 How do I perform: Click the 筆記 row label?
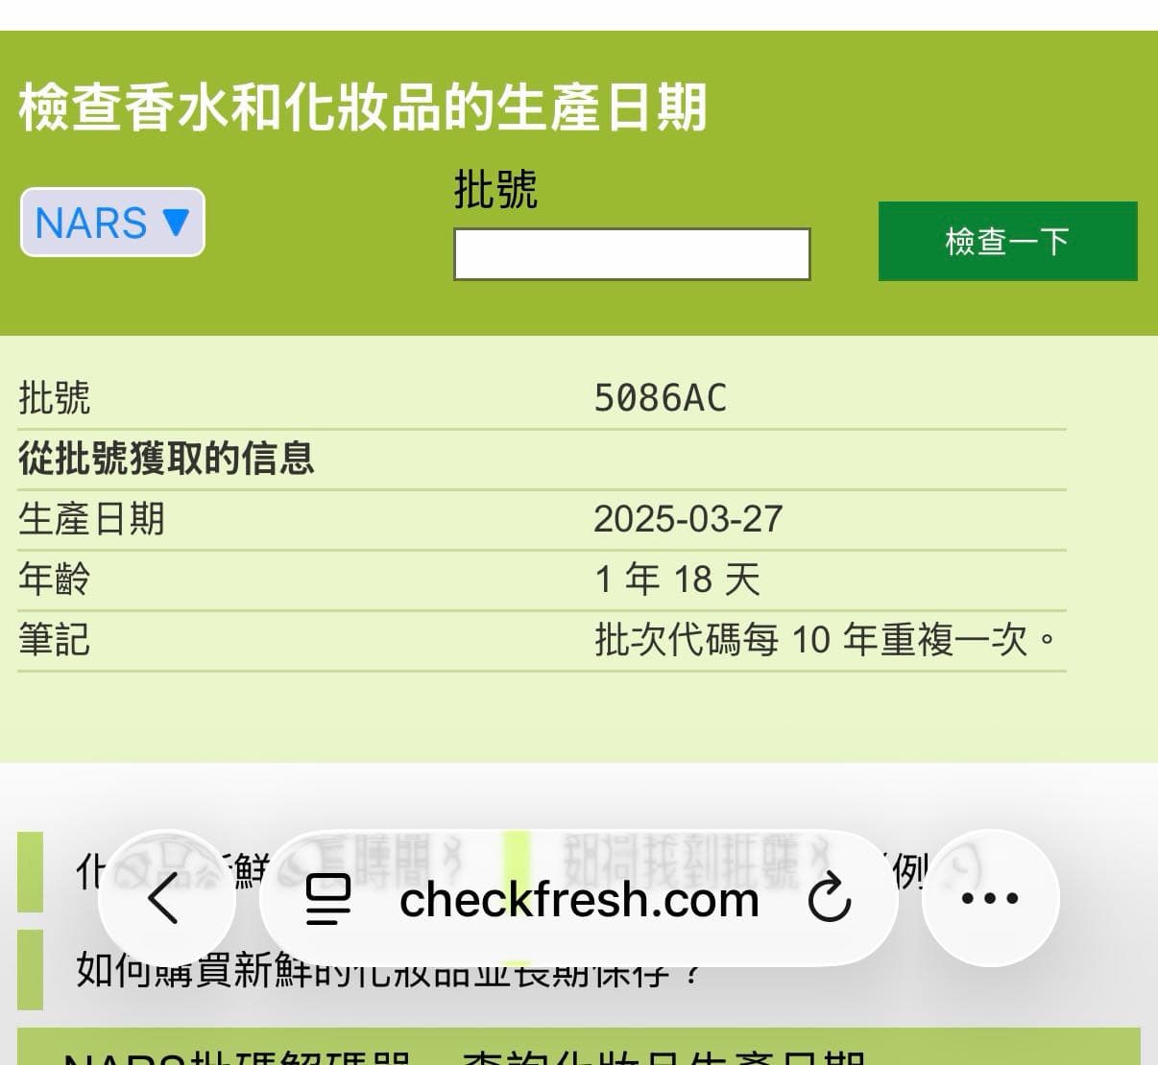pos(55,639)
